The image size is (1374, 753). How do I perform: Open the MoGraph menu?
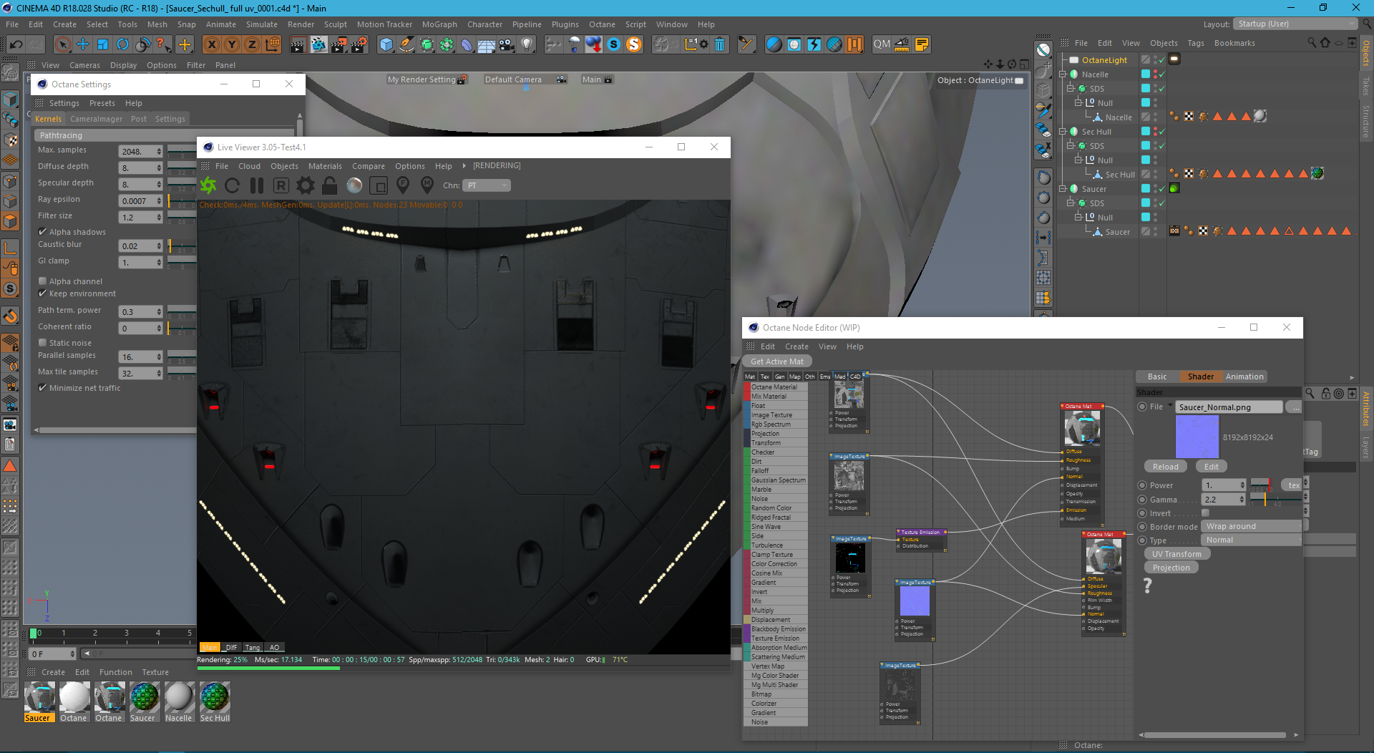[439, 24]
